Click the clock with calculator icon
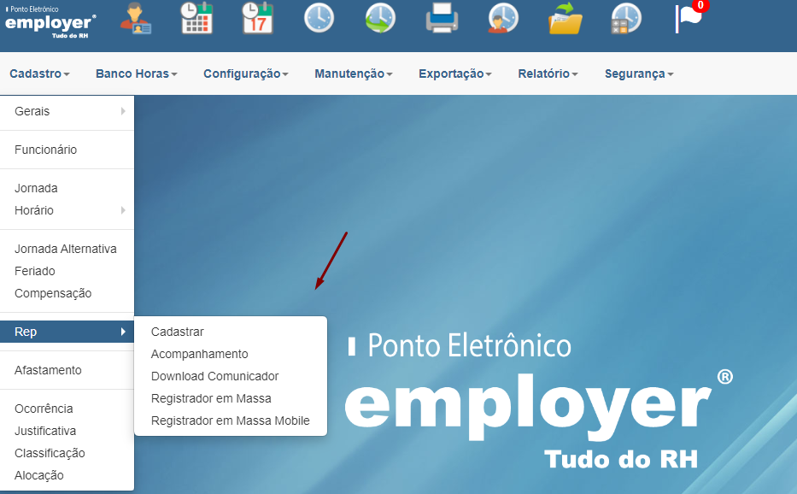Viewport: 797px width, 494px height. tap(626, 18)
